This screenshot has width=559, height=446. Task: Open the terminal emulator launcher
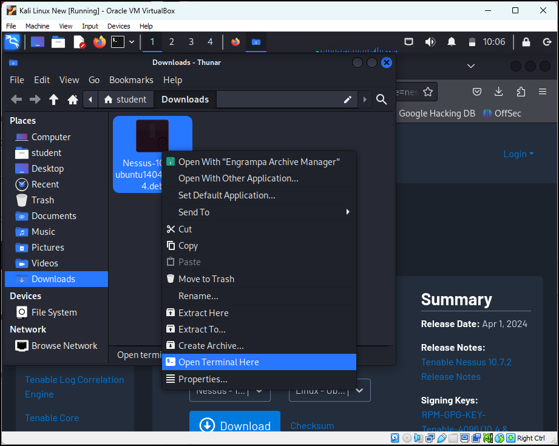coord(118,42)
